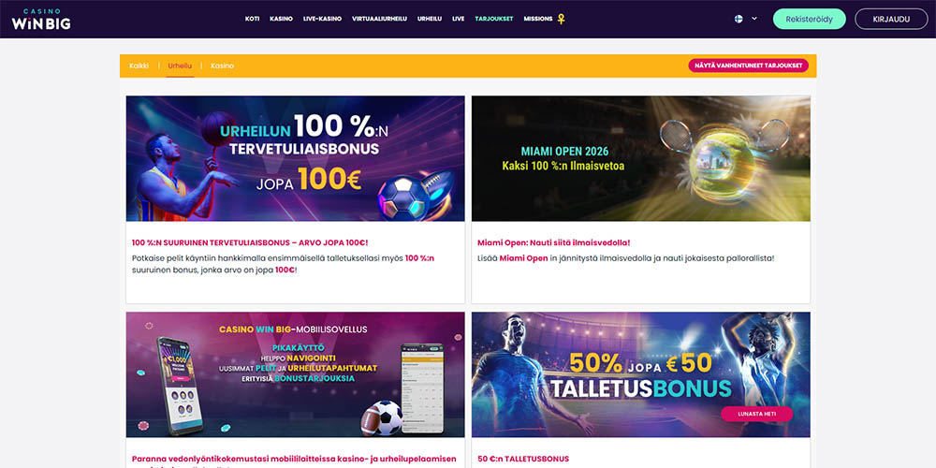This screenshot has width=936, height=468.
Task: Open the Casino Win Big mobiilisovellus banner
Action: tap(296, 374)
